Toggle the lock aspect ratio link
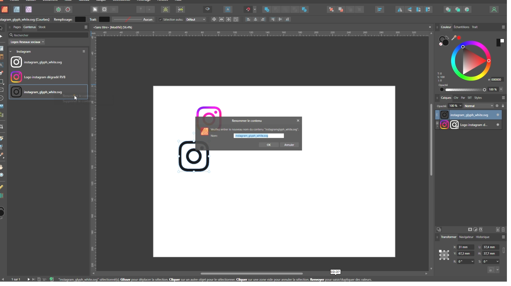 (x=504, y=250)
